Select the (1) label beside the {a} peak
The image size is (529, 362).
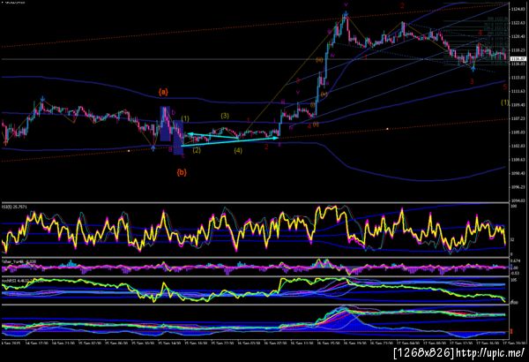click(x=185, y=118)
